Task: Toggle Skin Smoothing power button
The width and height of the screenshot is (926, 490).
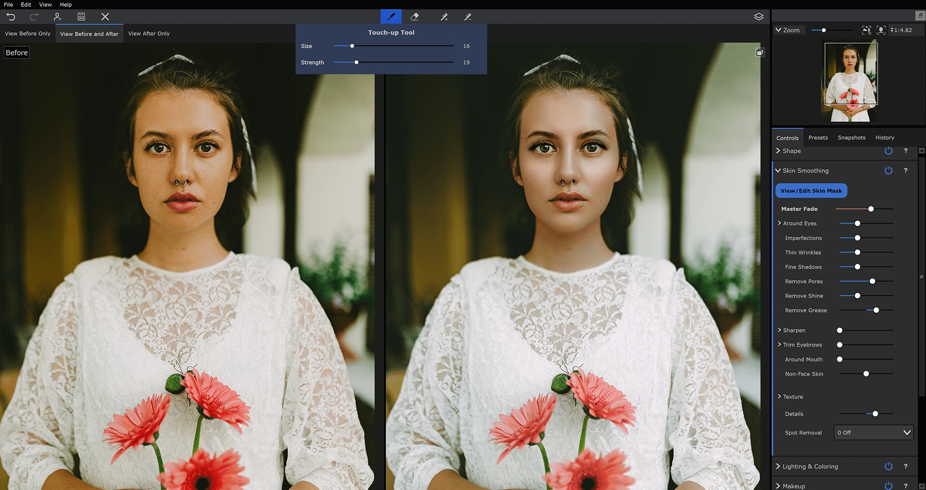Action: click(x=888, y=171)
